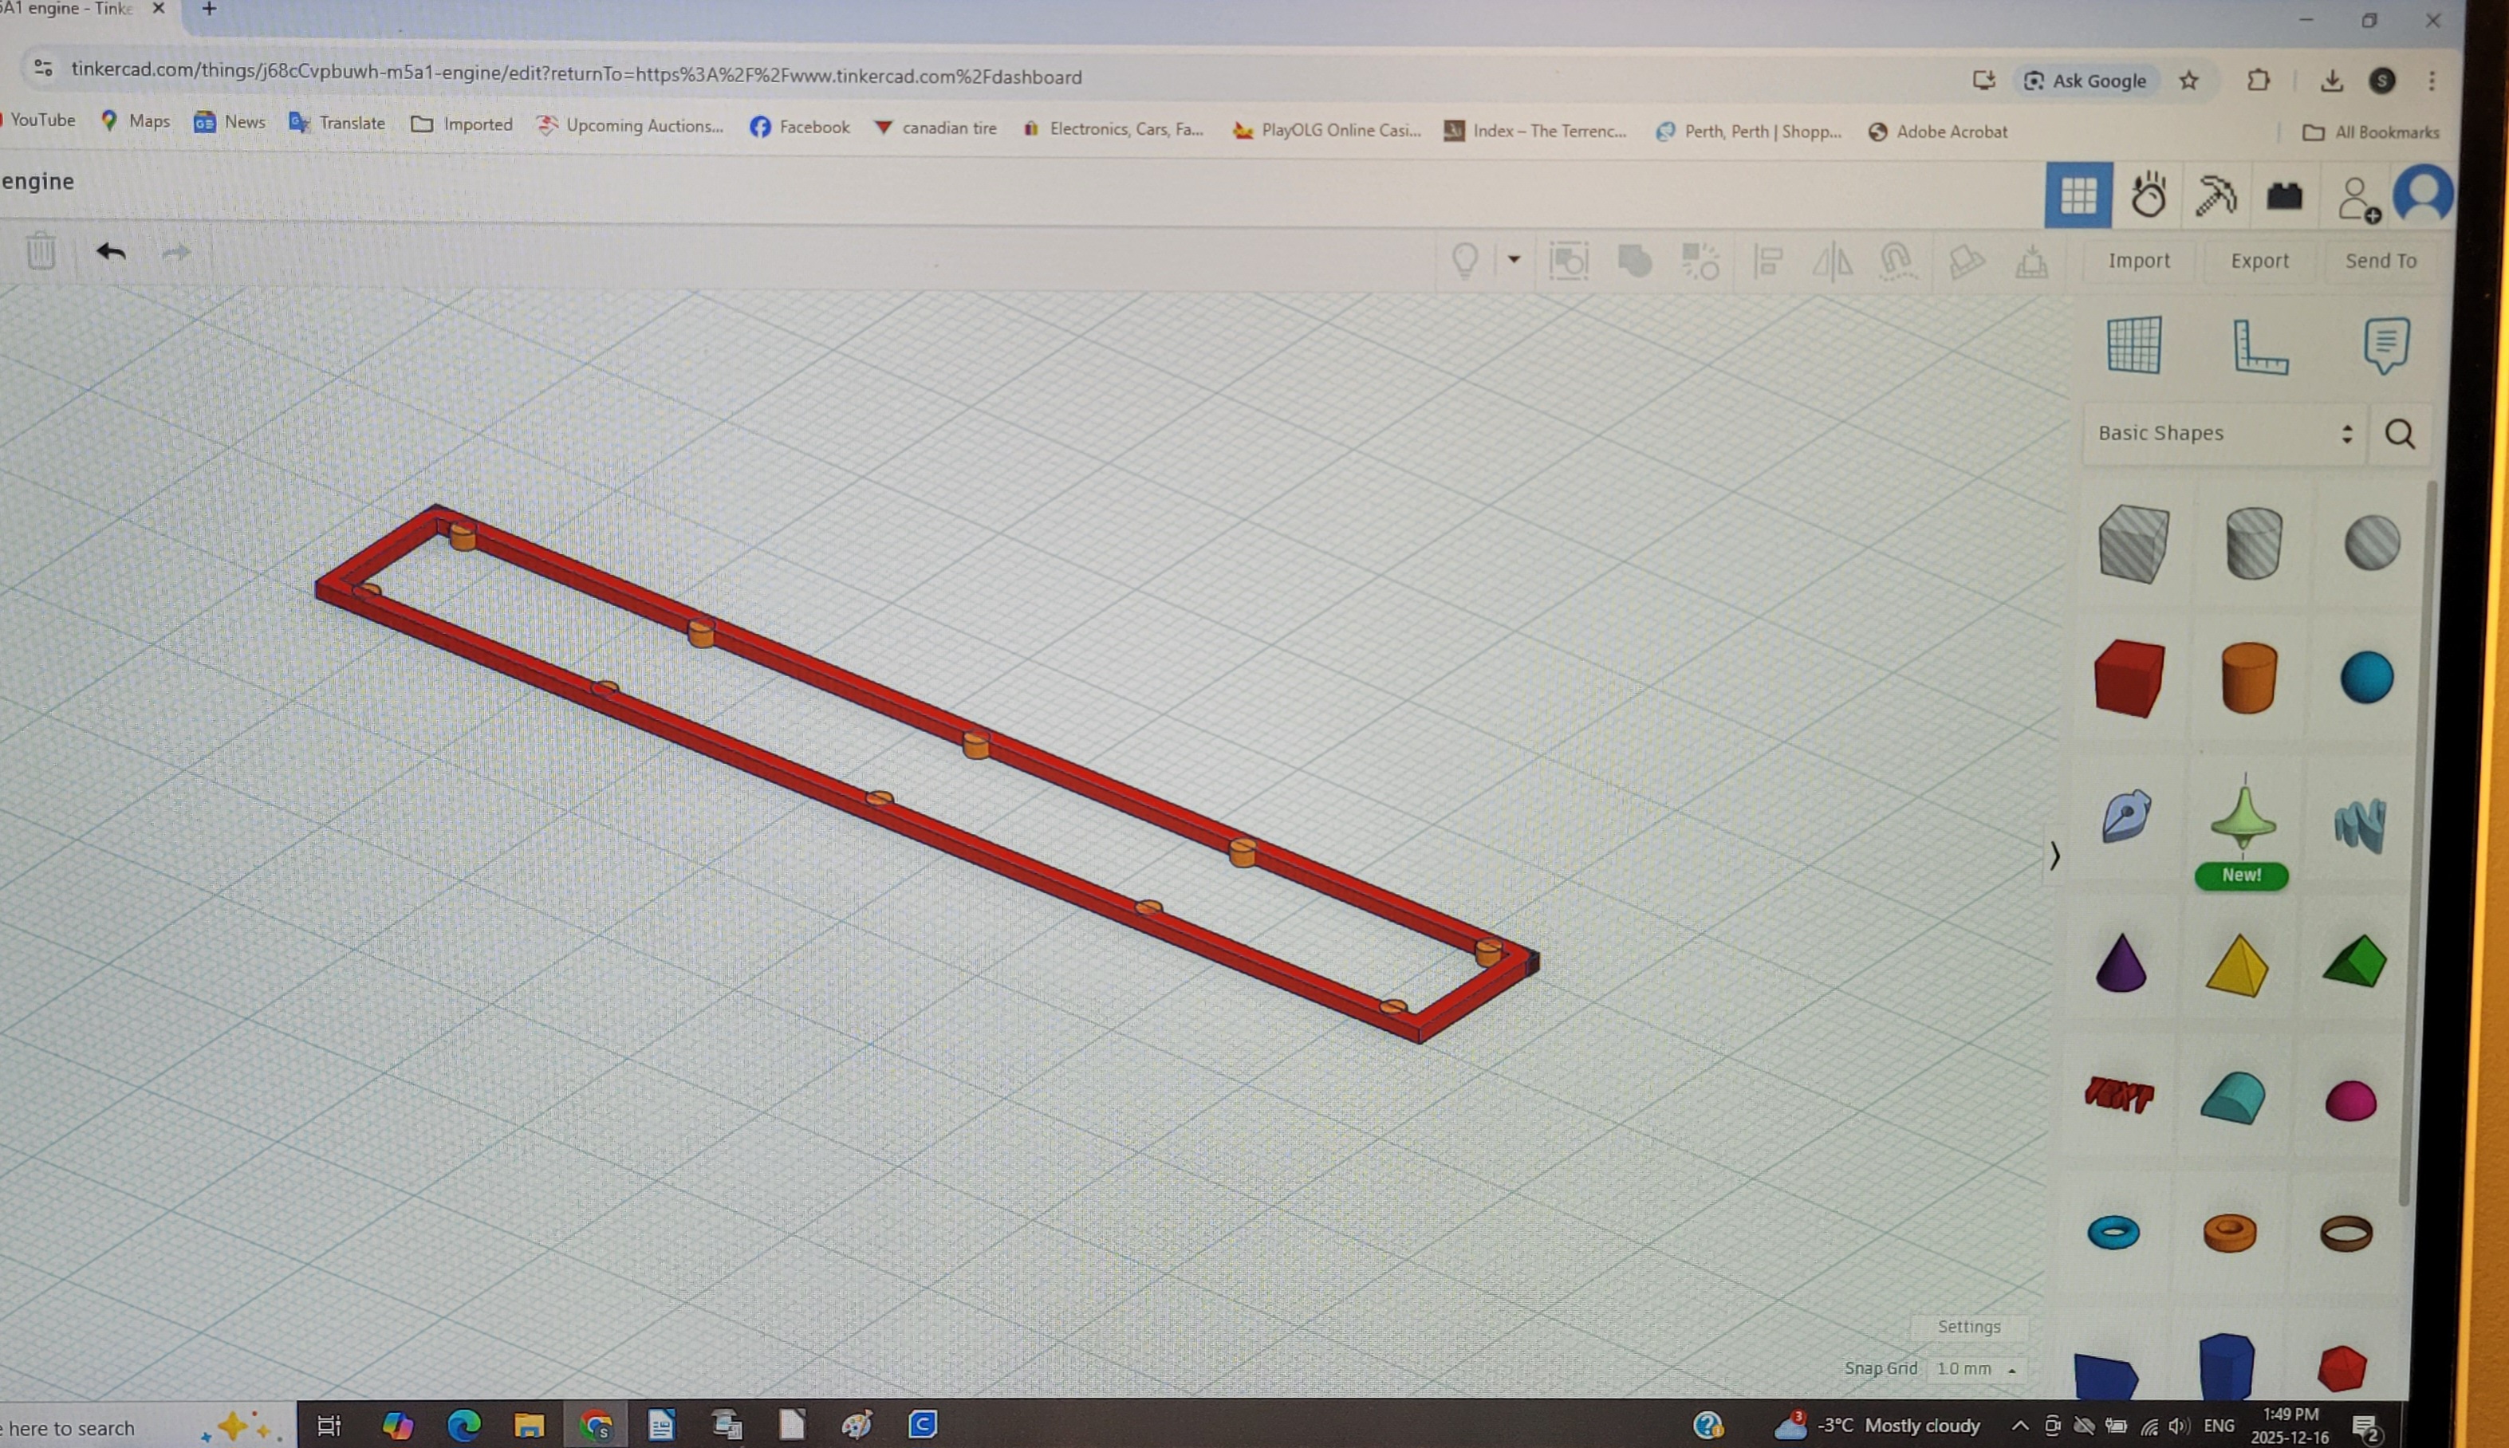Search shapes with magnifier icon
The height and width of the screenshot is (1448, 2509).
(x=2400, y=434)
